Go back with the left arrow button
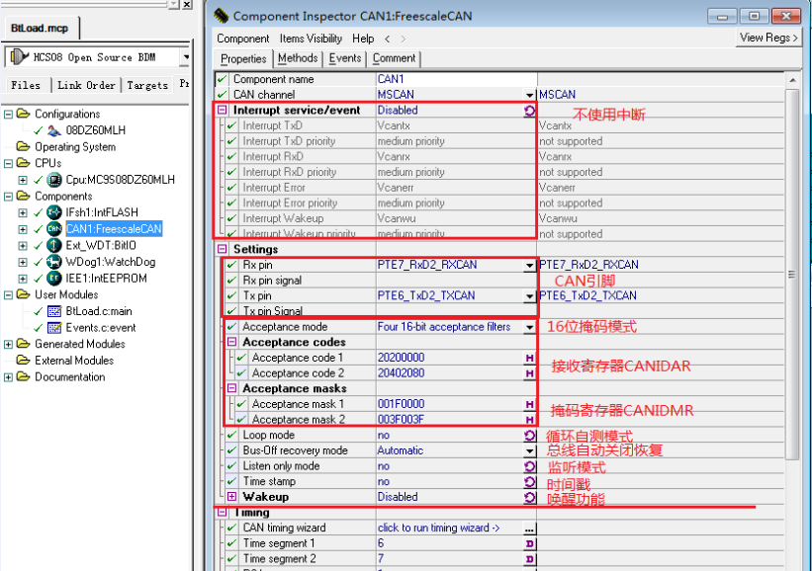The width and height of the screenshot is (812, 571). click(387, 39)
